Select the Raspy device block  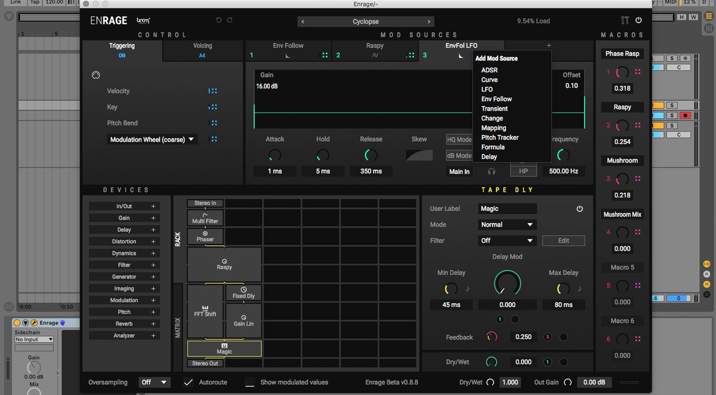(224, 264)
